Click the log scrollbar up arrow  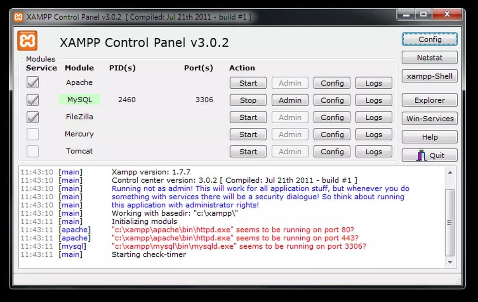click(450, 172)
